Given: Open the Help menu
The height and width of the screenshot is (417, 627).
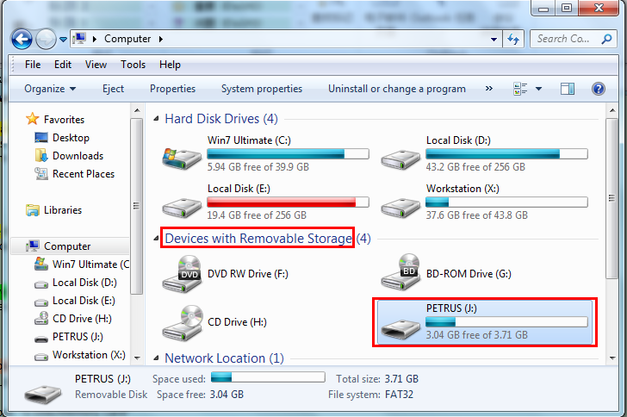Looking at the screenshot, I should click(x=170, y=65).
